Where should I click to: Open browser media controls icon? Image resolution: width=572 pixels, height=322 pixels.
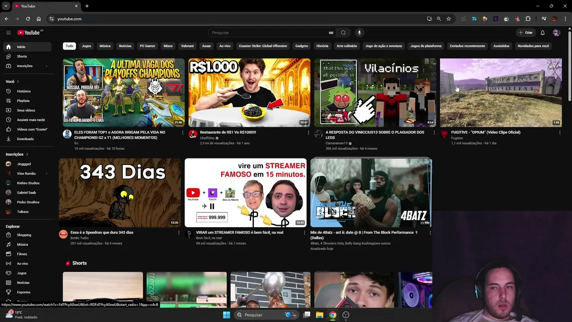544,19
